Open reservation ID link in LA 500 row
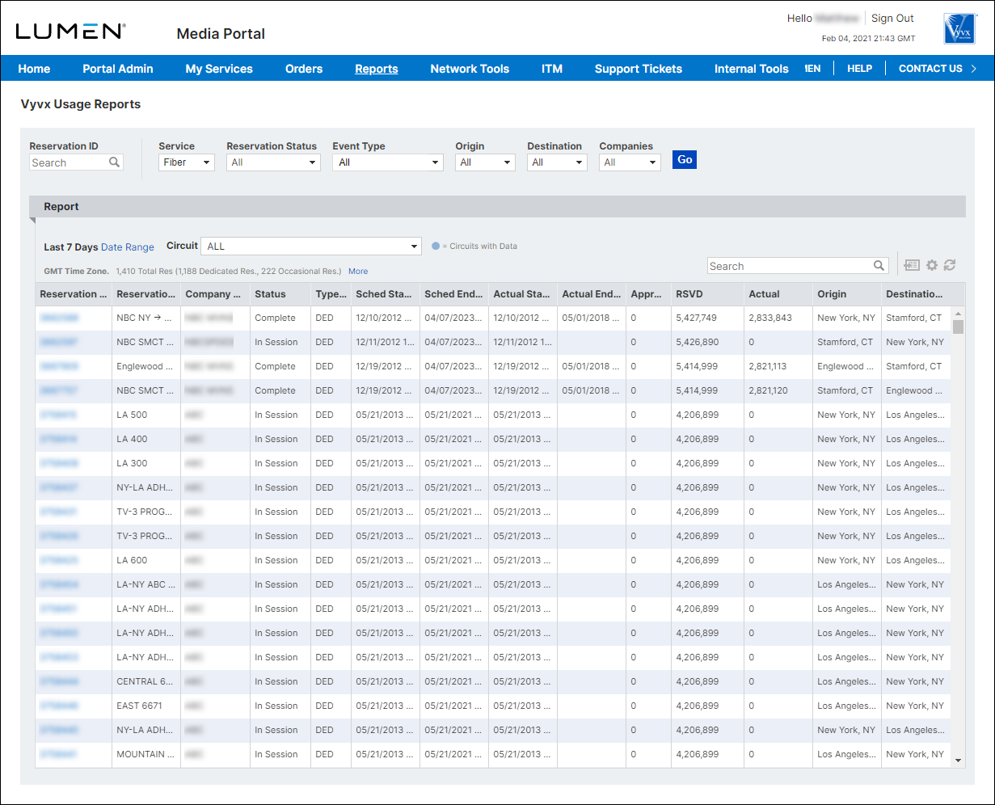The width and height of the screenshot is (995, 805). (58, 415)
